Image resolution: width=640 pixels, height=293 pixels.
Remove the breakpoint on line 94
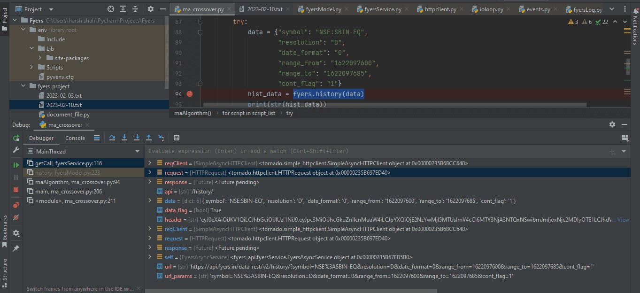[x=190, y=94]
